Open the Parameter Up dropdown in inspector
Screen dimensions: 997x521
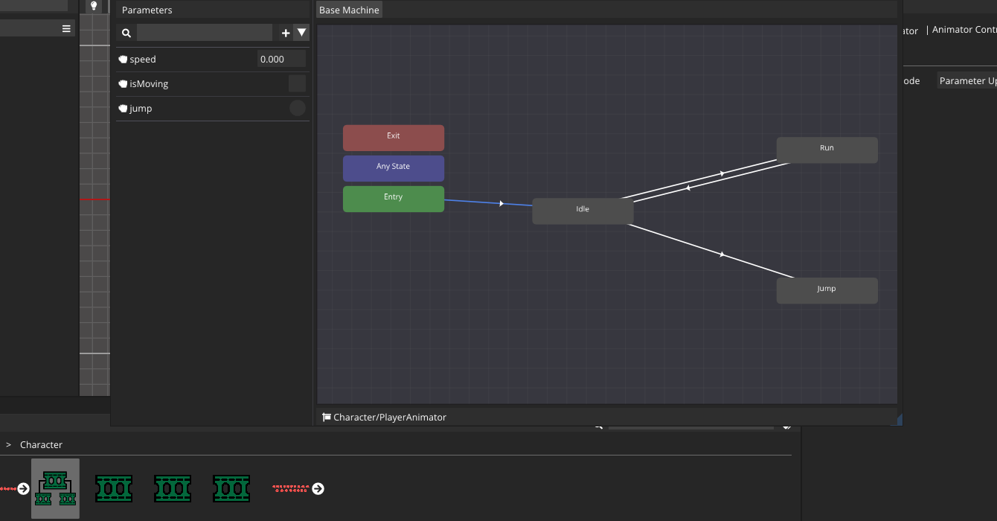[966, 80]
